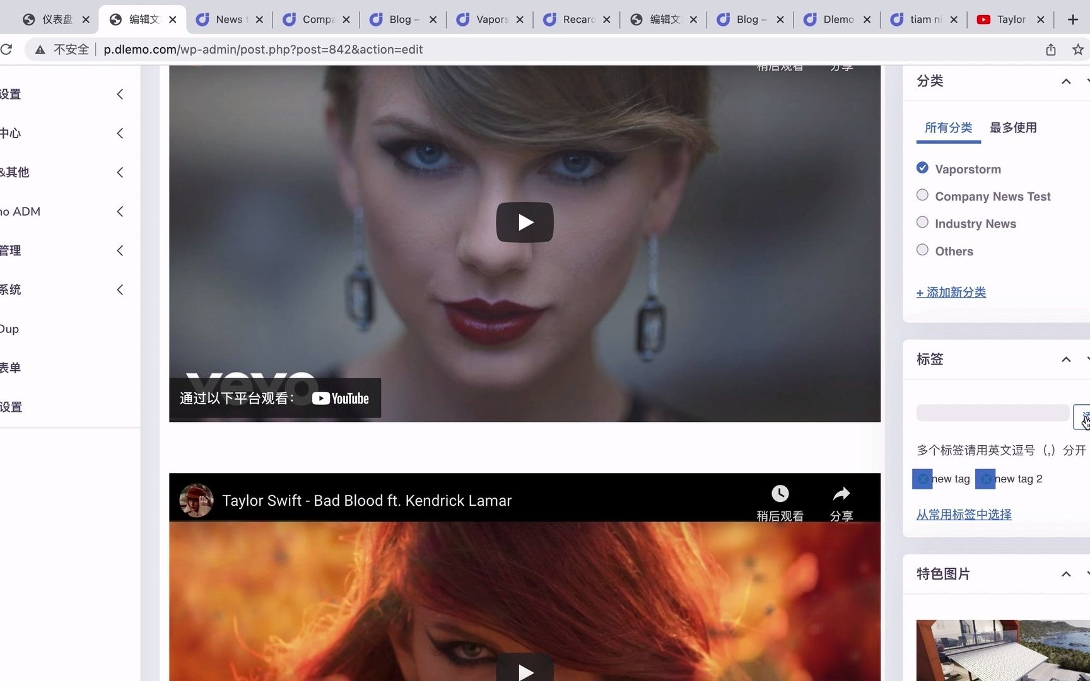Click the 添加新分类 link

pyautogui.click(x=951, y=293)
